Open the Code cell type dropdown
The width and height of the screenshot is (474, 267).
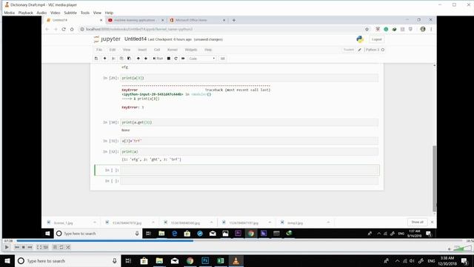pos(201,59)
